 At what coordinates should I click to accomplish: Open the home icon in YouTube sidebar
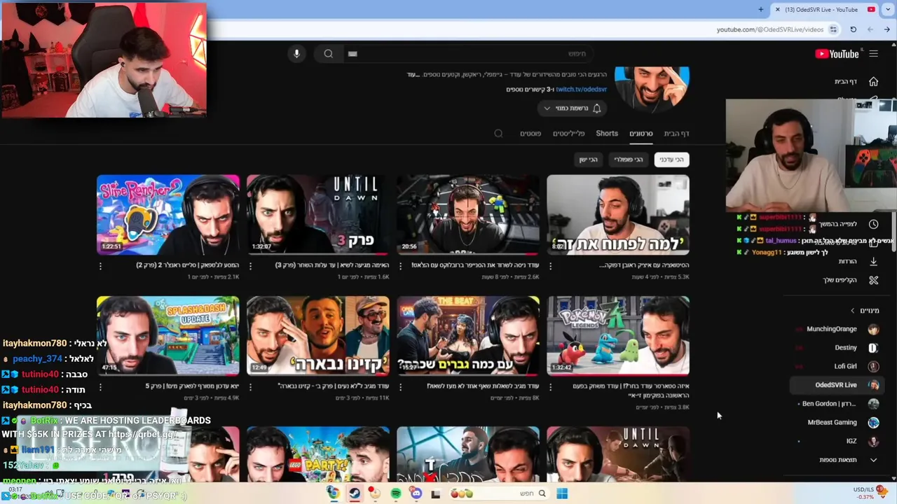[873, 81]
